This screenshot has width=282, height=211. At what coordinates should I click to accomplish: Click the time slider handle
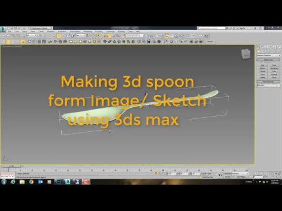pyautogui.click(x=11, y=166)
